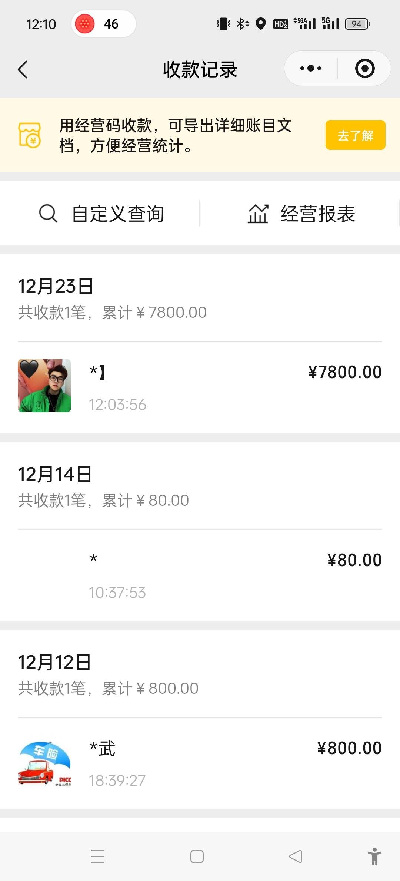Tap the back arrow in header
This screenshot has height=881, width=400.
coord(23,69)
